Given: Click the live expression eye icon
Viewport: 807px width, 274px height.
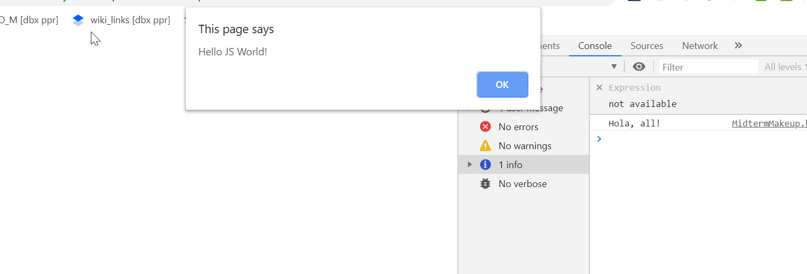Looking at the screenshot, I should point(639,67).
